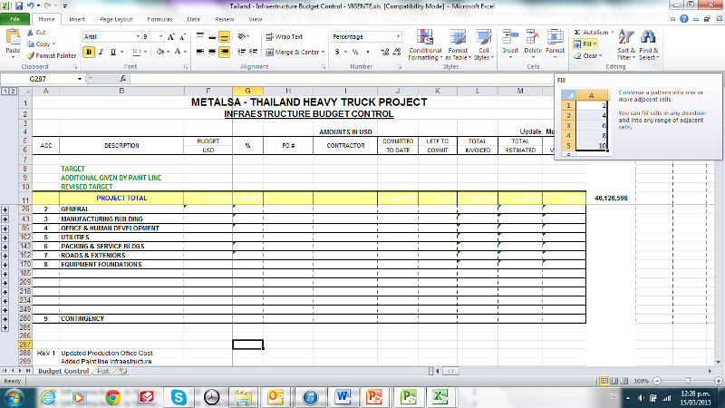Click the Format Painter brush icon
The image size is (725, 408).
pos(31,56)
